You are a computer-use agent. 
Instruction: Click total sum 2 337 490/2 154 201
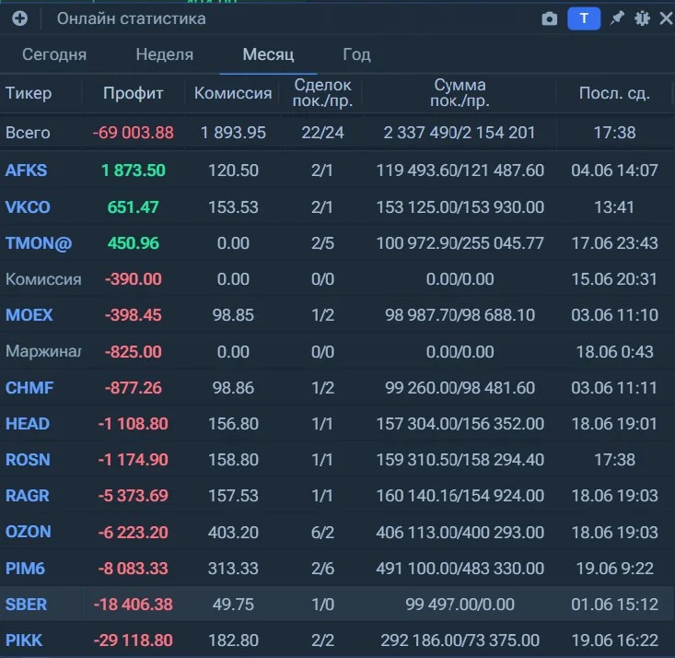[x=459, y=133]
